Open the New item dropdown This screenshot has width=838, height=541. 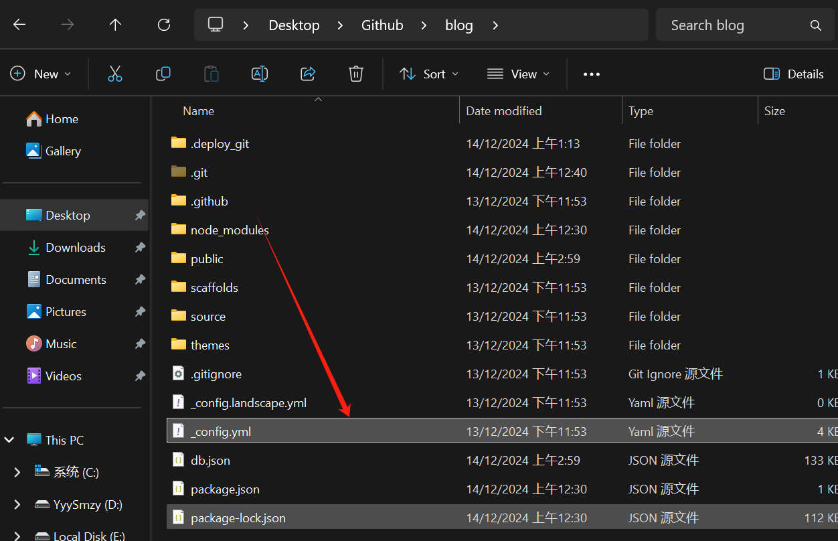click(41, 74)
